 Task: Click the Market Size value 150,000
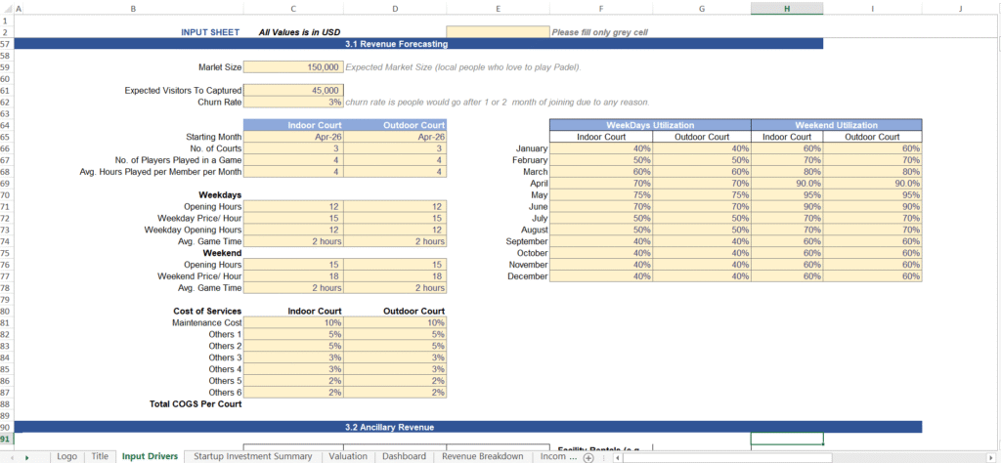[x=293, y=67]
